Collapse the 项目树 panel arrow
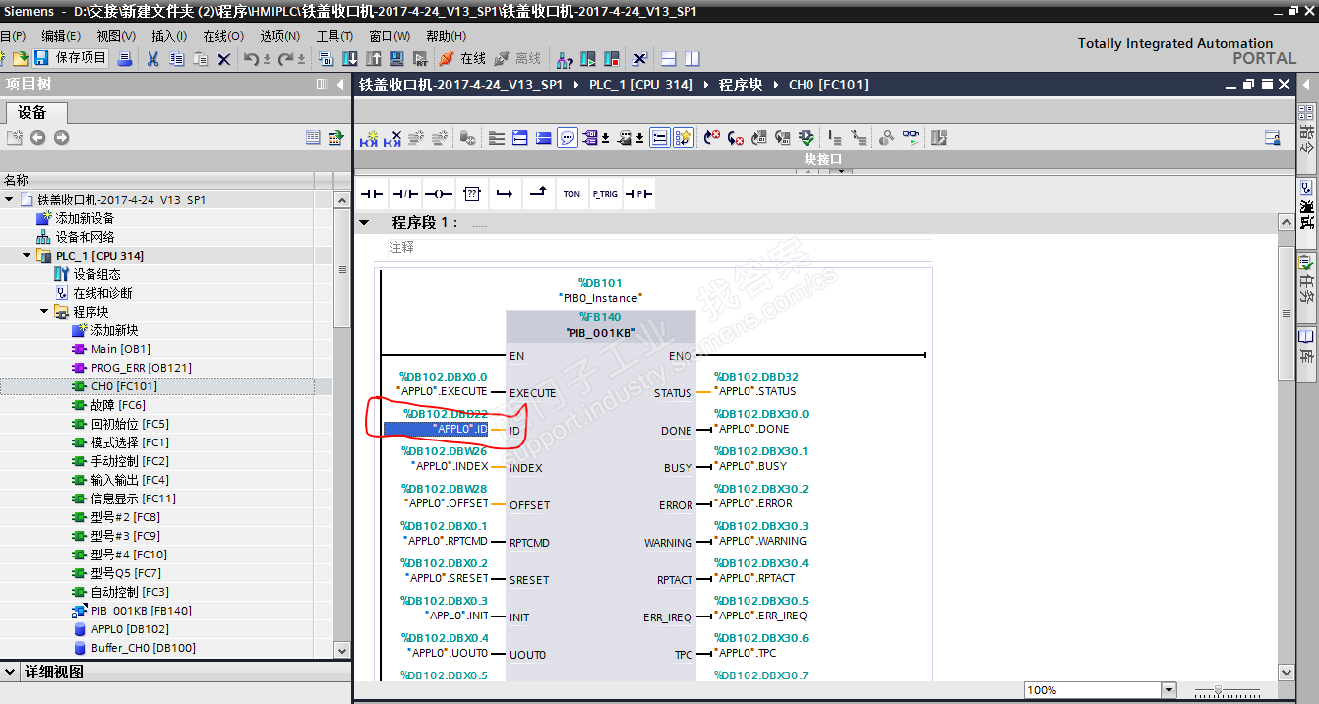1319x704 pixels. pos(340,85)
